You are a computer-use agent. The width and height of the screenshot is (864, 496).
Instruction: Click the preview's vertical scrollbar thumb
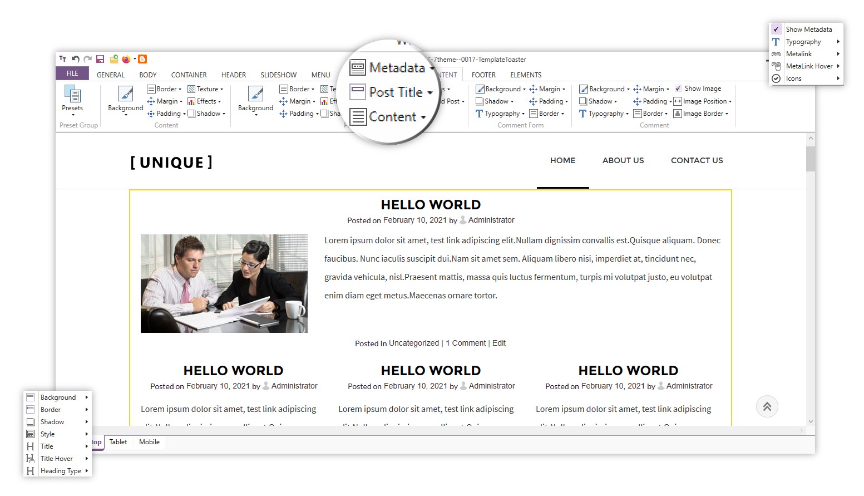click(x=811, y=159)
